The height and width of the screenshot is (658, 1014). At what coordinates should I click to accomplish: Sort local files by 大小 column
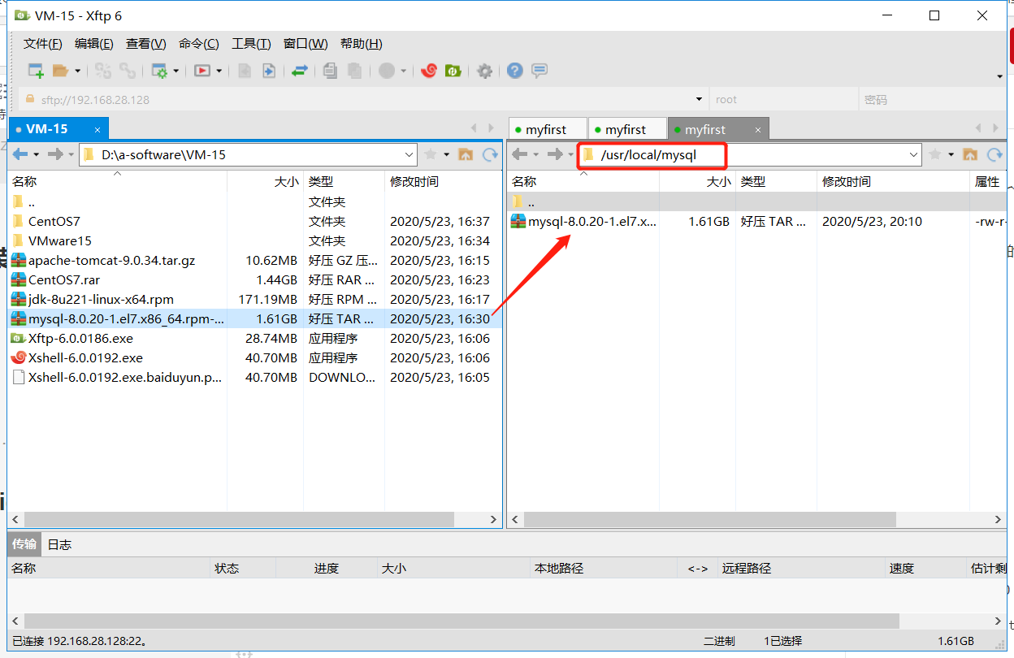pyautogui.click(x=265, y=182)
